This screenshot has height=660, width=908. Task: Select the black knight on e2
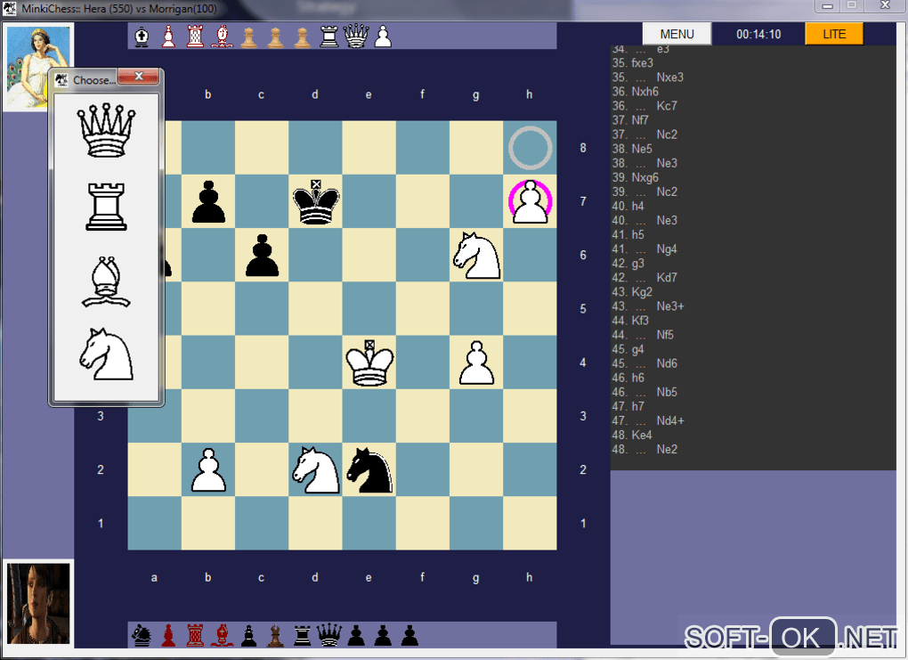(x=369, y=470)
